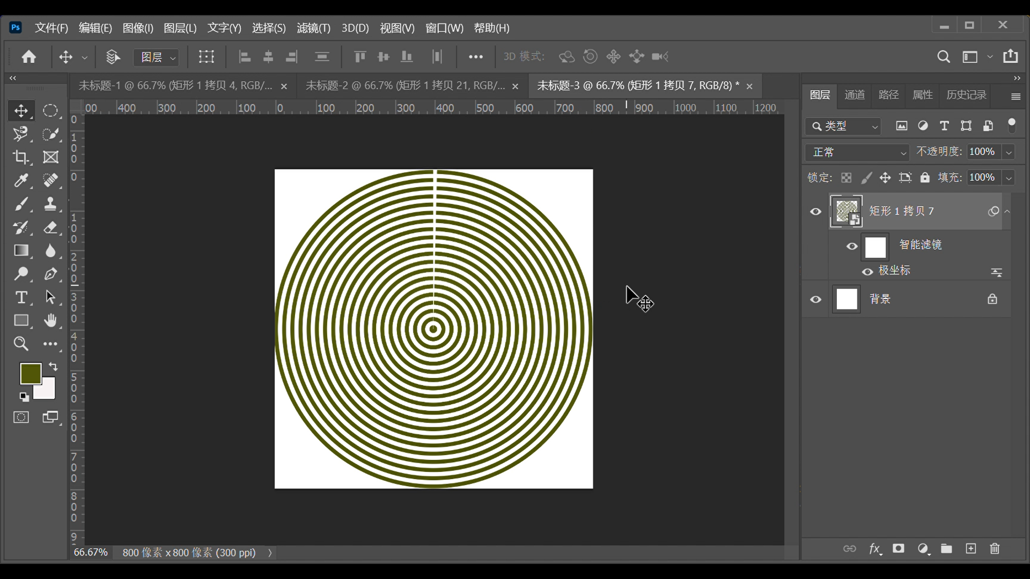Select the Brush tool
The height and width of the screenshot is (579, 1030).
pos(21,204)
